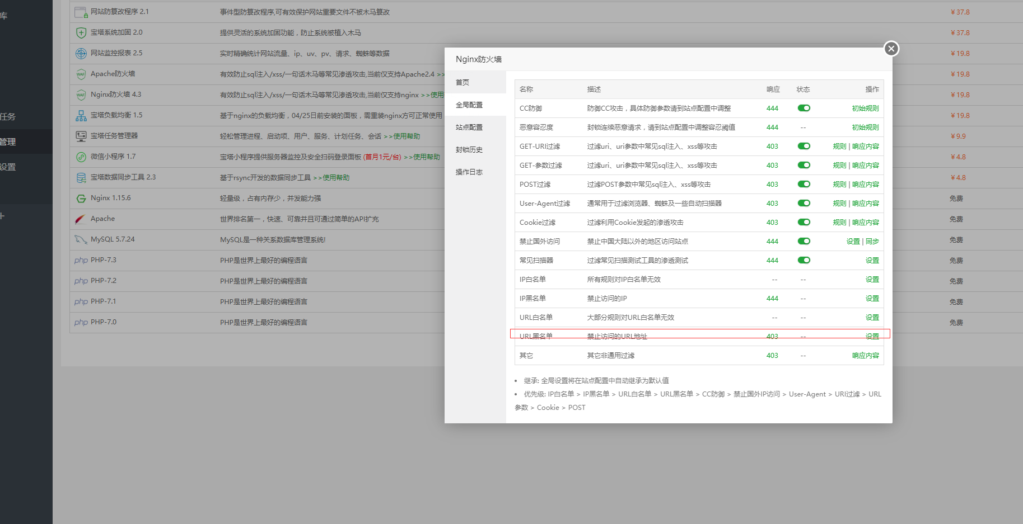Toggle the CC防御 switch
The image size is (1023, 524).
tap(804, 108)
